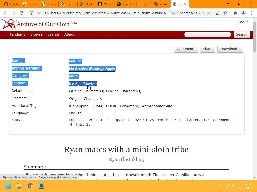The width and height of the screenshot is (257, 192).
Task: Open the Fandoms menu
Action: pos(17,34)
